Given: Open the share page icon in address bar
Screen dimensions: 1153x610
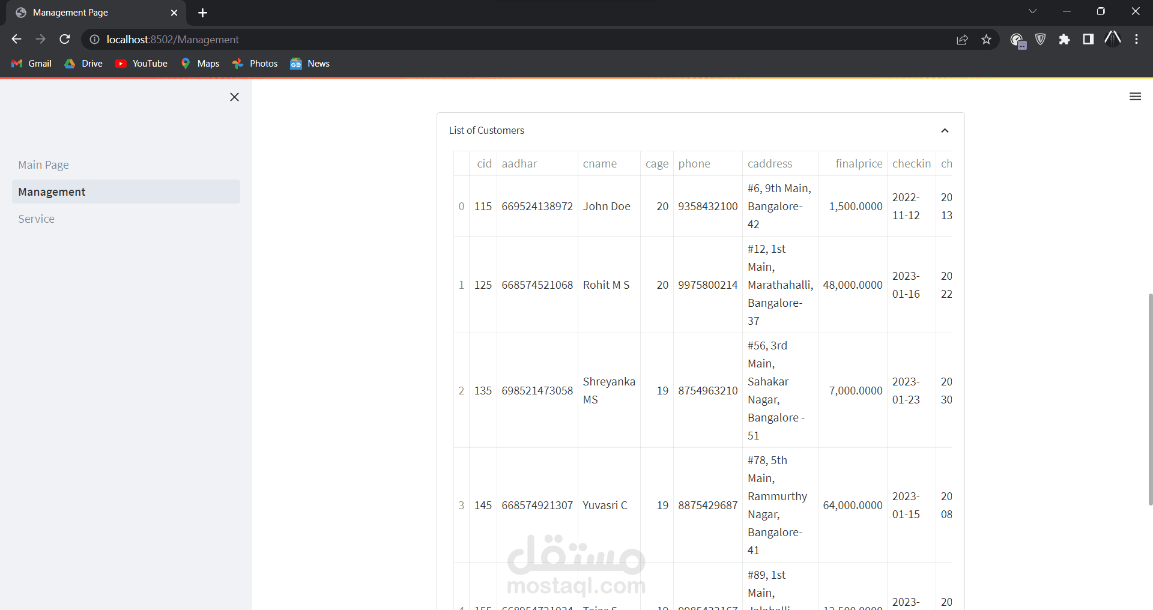Looking at the screenshot, I should tap(962, 39).
